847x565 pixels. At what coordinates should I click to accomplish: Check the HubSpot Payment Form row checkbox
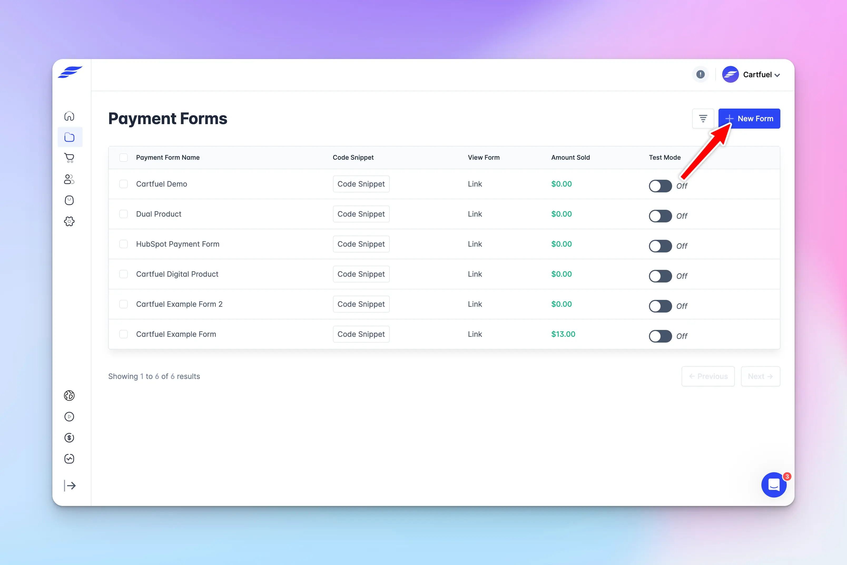pos(124,244)
